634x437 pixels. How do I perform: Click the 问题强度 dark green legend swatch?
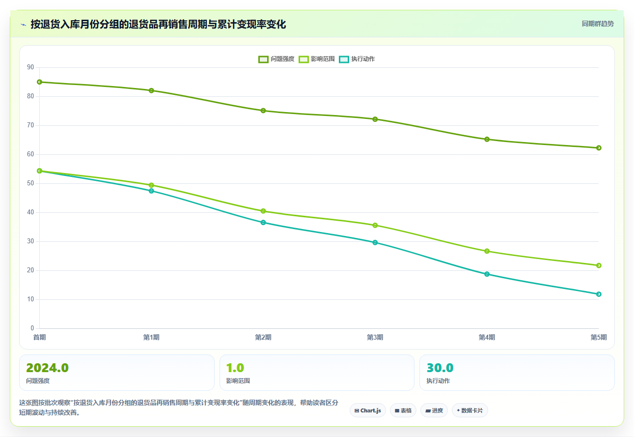tap(263, 59)
